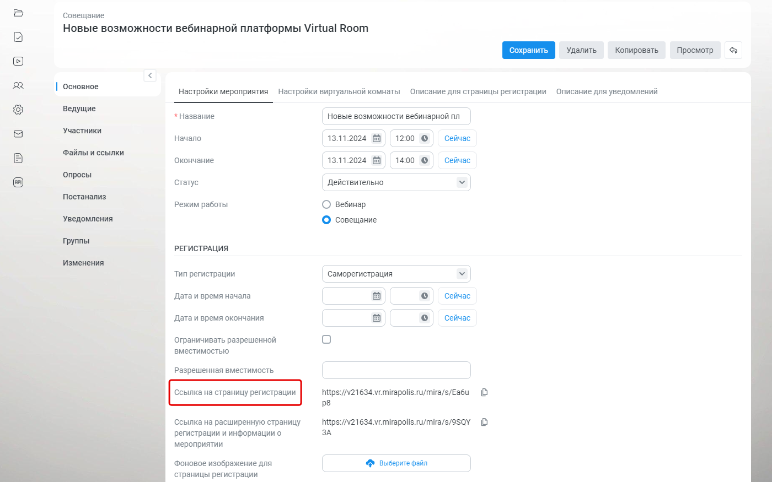Open the Ведущие section
Viewport: 772px width, 482px height.
(x=79, y=109)
